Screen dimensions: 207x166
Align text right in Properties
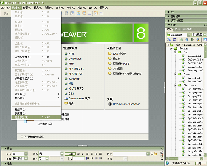[x=96, y=154]
